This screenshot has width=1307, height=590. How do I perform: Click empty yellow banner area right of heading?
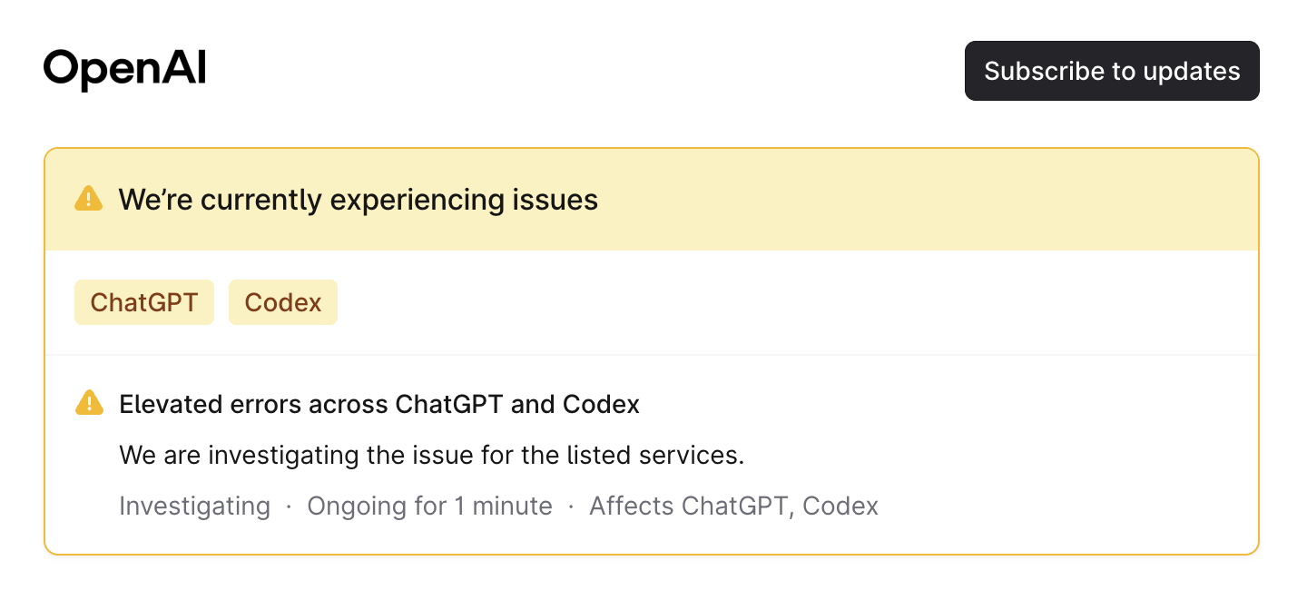tap(926, 200)
